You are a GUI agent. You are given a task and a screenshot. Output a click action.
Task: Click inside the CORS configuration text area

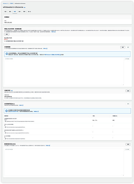(64, 162)
